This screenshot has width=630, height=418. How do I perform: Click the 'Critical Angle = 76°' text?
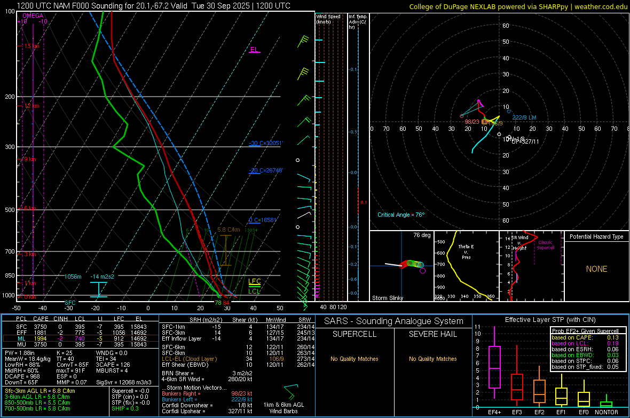401,215
